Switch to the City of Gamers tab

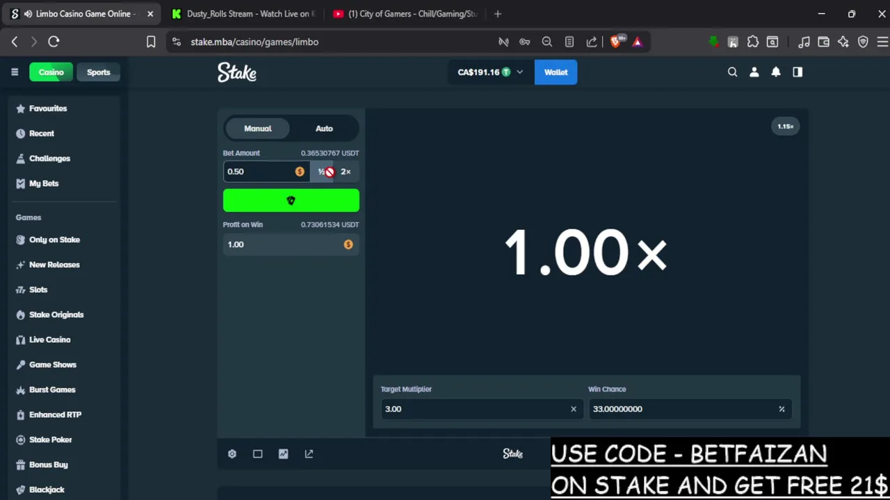[x=405, y=14]
